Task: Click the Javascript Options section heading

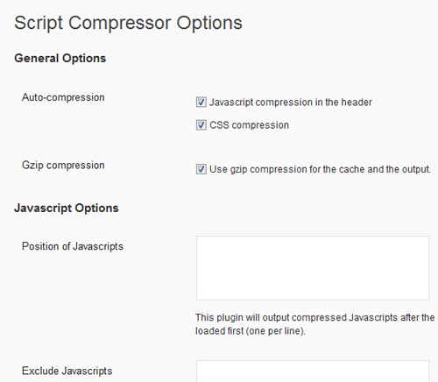Action: pyautogui.click(x=67, y=209)
